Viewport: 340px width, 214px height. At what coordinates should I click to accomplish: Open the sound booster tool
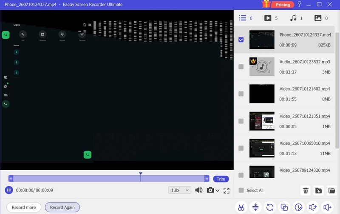(x=327, y=207)
